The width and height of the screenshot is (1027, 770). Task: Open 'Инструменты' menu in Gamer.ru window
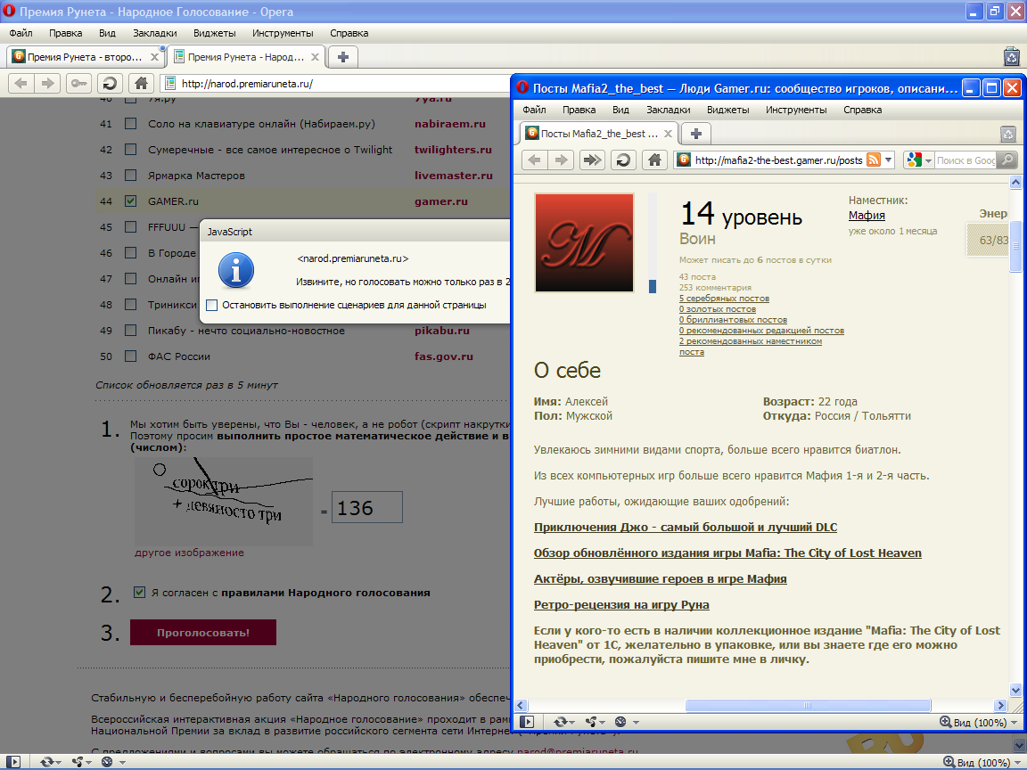(x=796, y=110)
